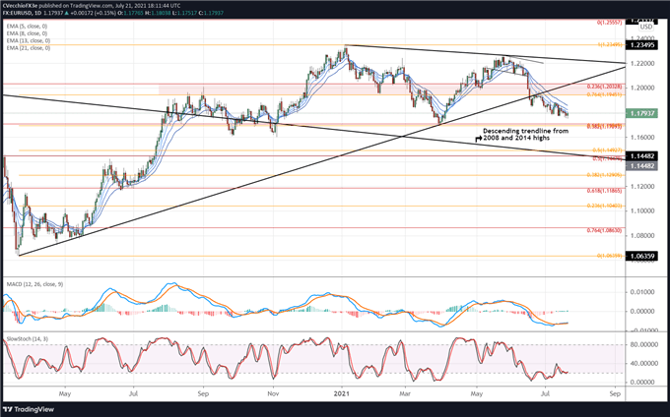This screenshot has height=417, width=670.
Task: Click the Mar label on time axis
Action: tap(405, 393)
